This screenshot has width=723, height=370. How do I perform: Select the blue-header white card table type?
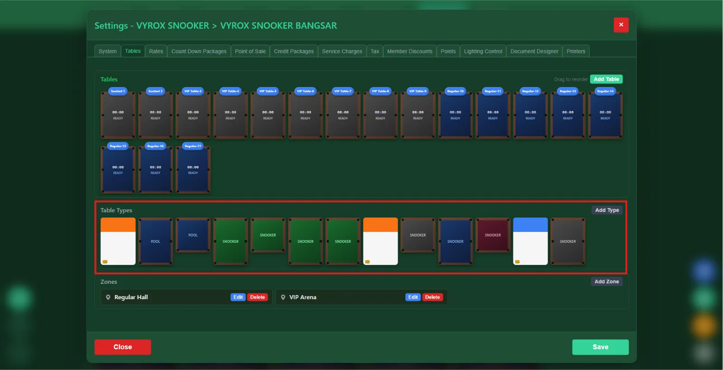pos(531,241)
